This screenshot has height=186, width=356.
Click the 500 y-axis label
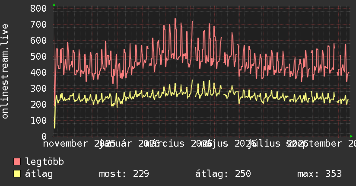(x=38, y=56)
